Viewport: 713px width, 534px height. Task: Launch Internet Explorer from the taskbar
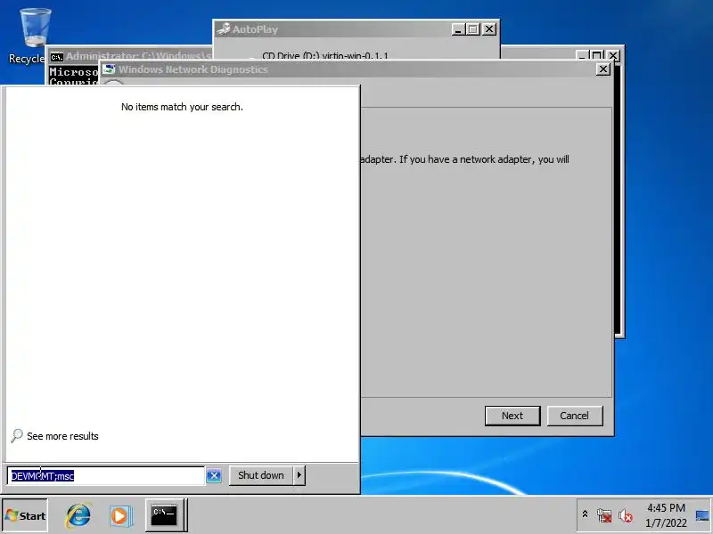pyautogui.click(x=78, y=515)
